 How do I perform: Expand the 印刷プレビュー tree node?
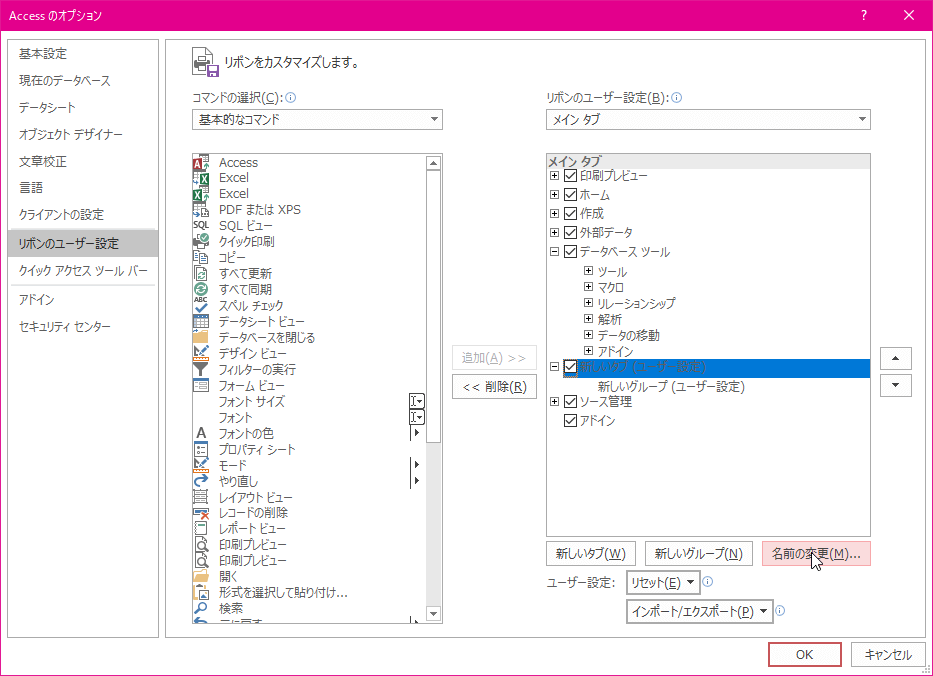554,176
